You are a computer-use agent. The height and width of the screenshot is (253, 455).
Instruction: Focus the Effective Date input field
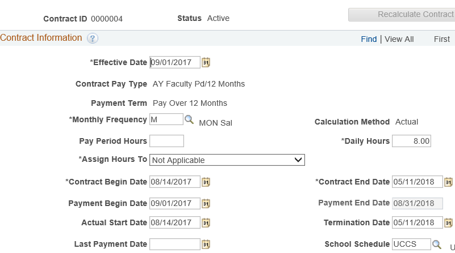pyautogui.click(x=175, y=62)
